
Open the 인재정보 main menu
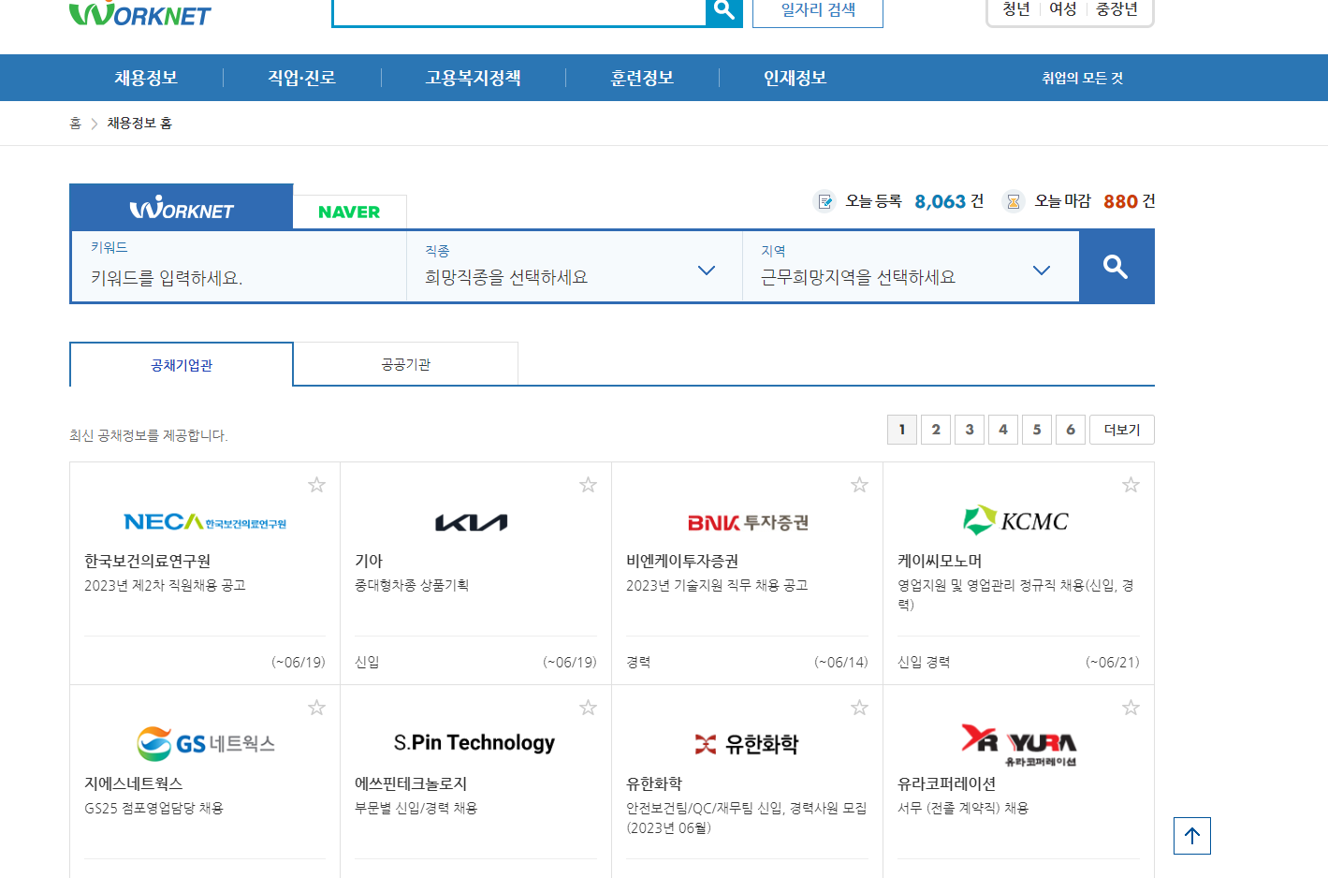[795, 78]
